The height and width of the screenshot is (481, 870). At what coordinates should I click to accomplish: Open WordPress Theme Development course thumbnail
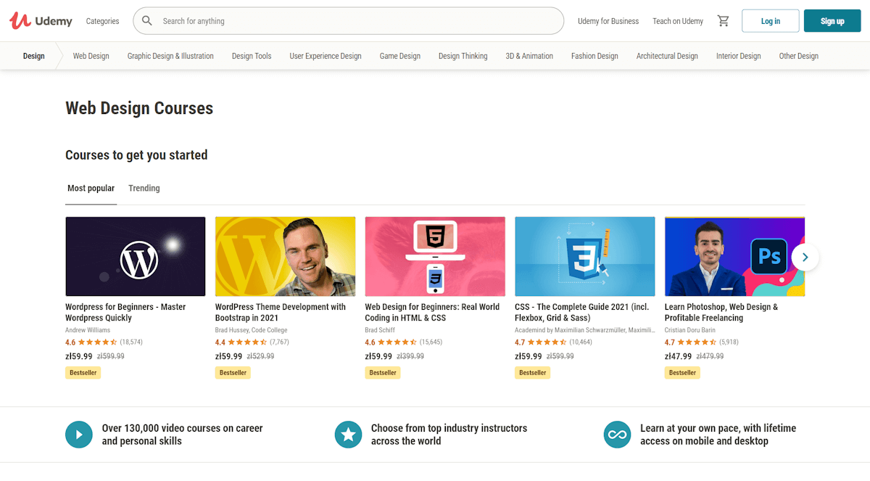tap(285, 256)
